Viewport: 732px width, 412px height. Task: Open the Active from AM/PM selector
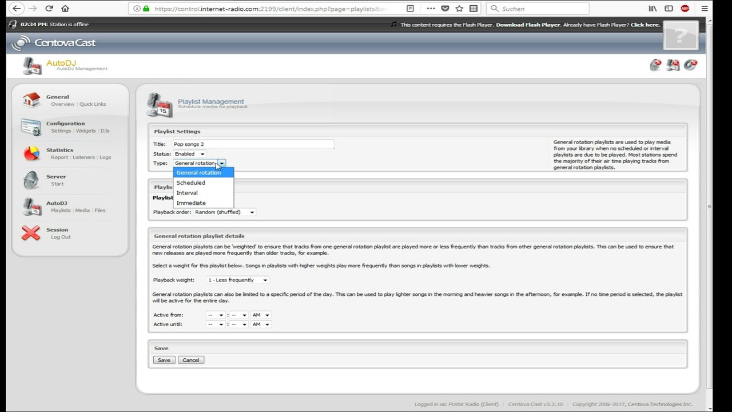coord(260,315)
